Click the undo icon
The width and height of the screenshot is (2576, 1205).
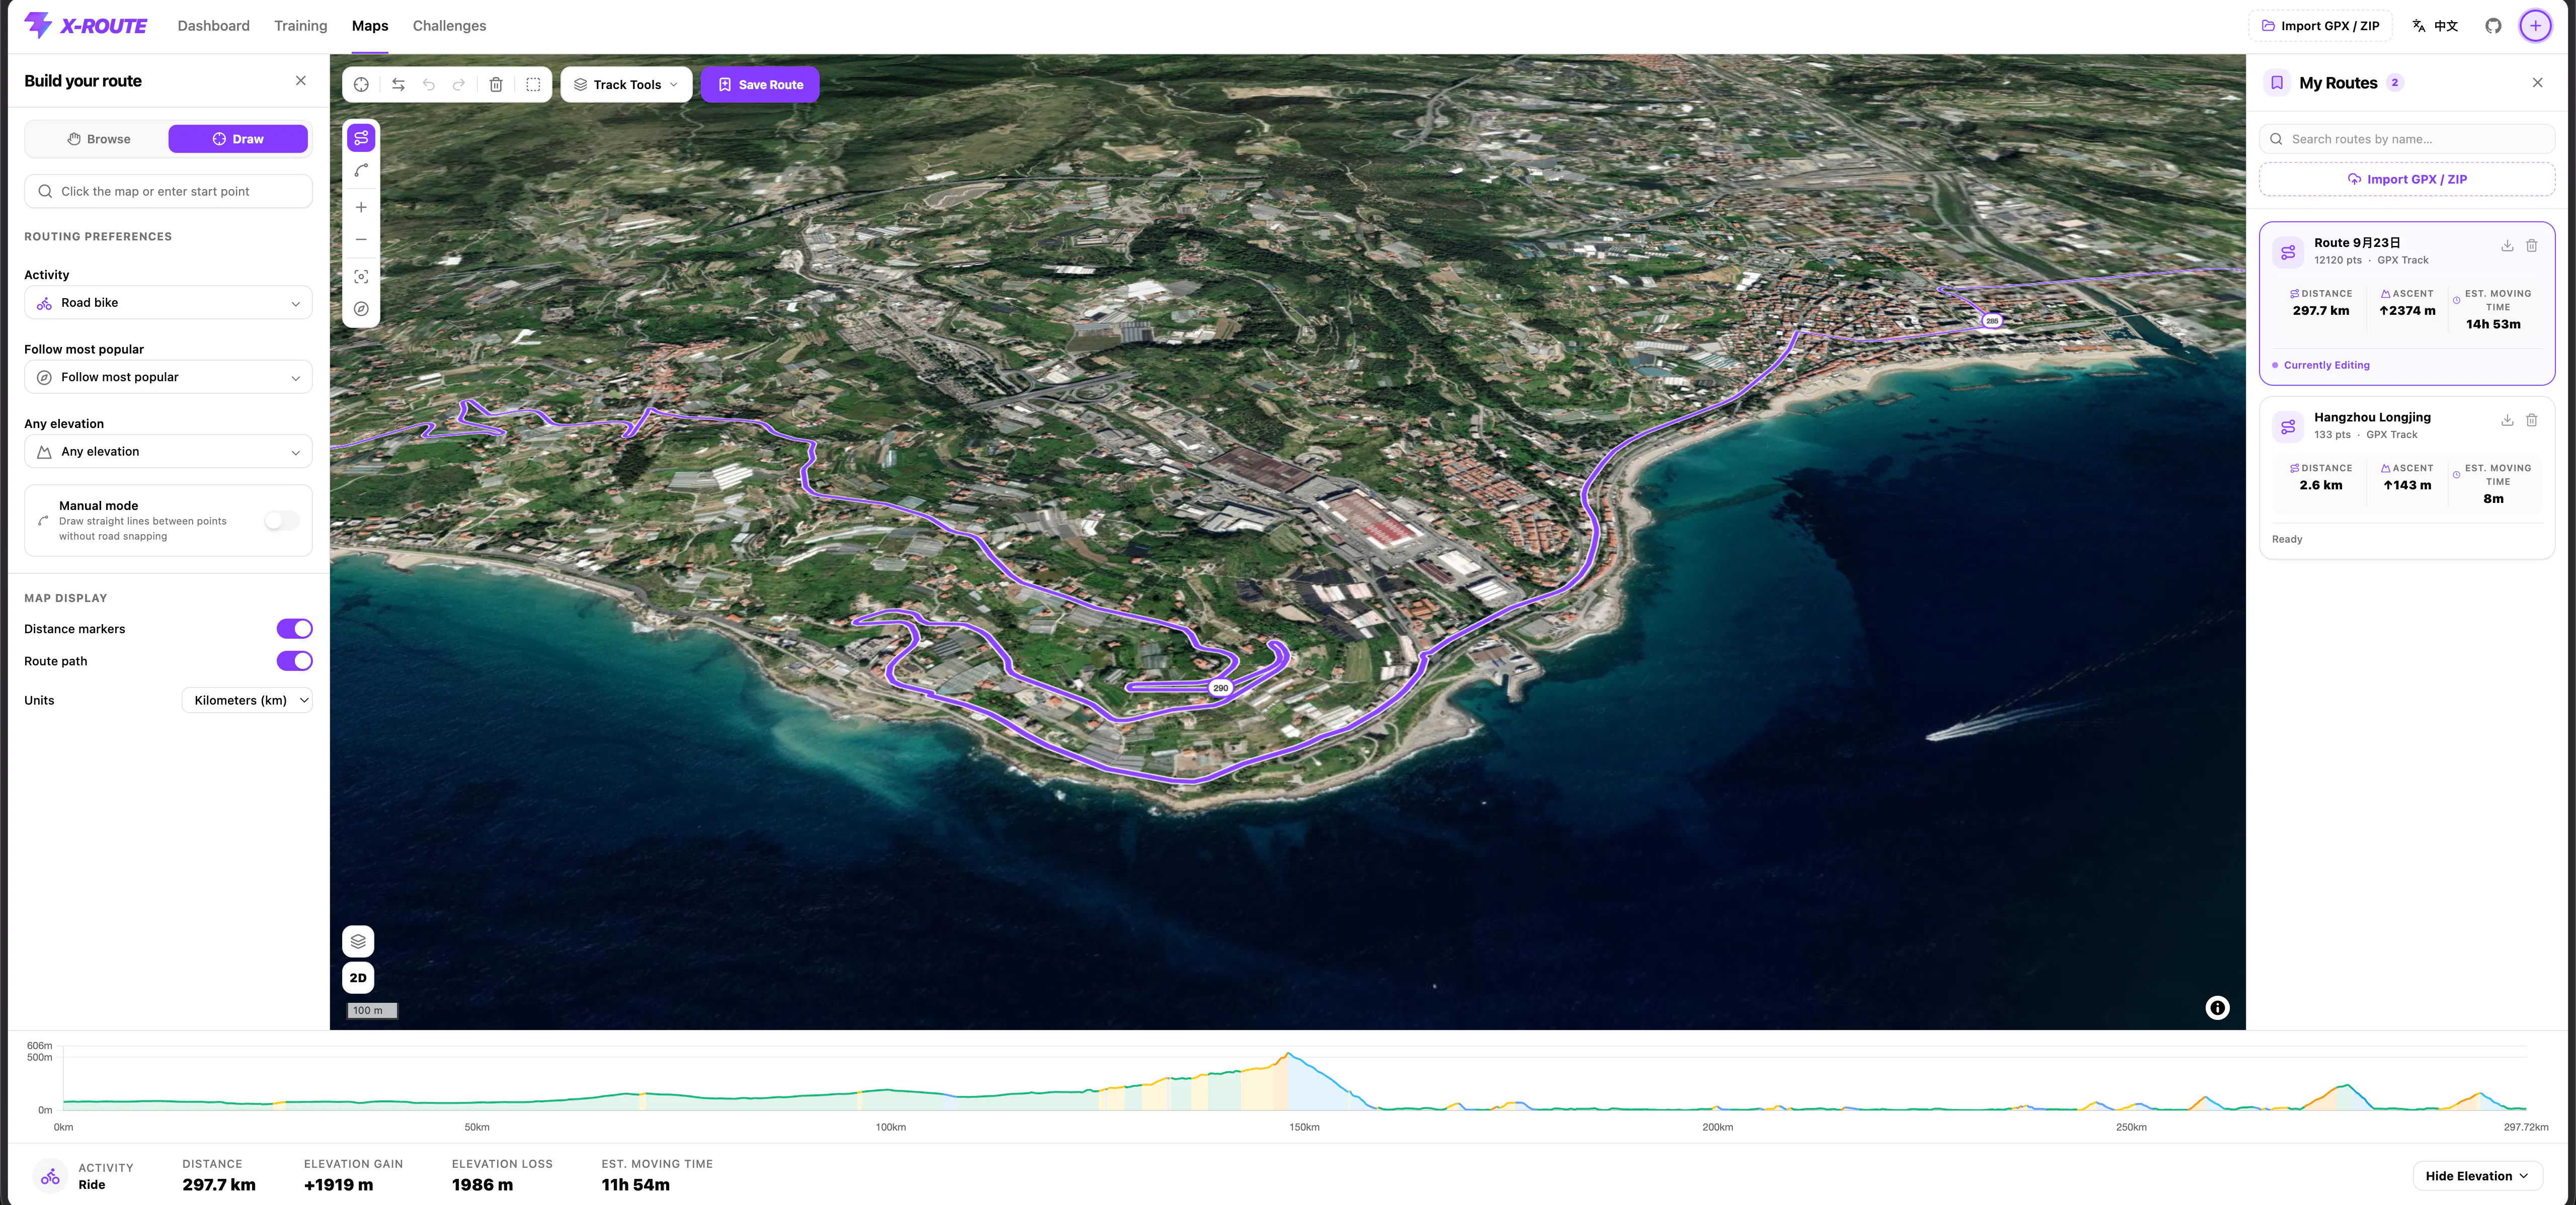(429, 85)
